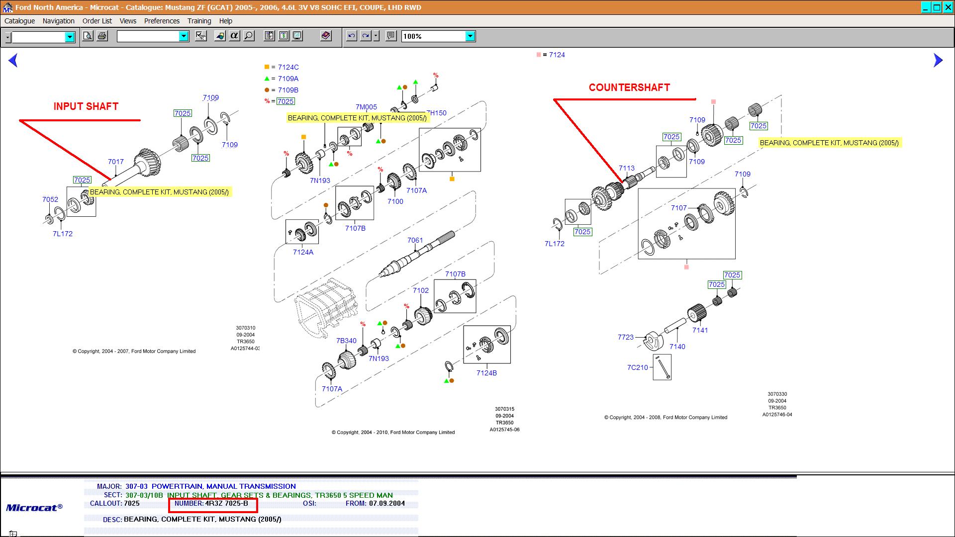955x537 pixels.
Task: Click the printer icon in toolbar
Action: coord(102,36)
